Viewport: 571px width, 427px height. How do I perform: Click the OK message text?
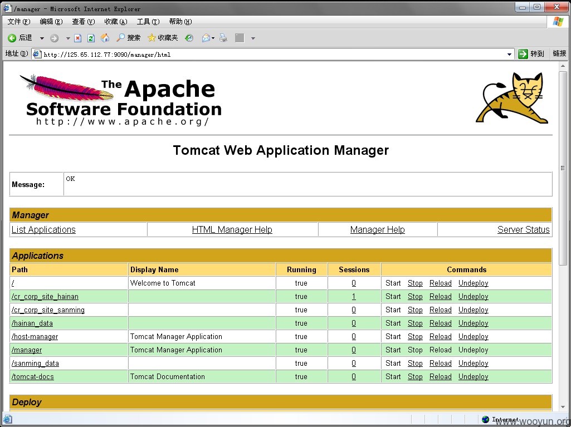tap(70, 179)
